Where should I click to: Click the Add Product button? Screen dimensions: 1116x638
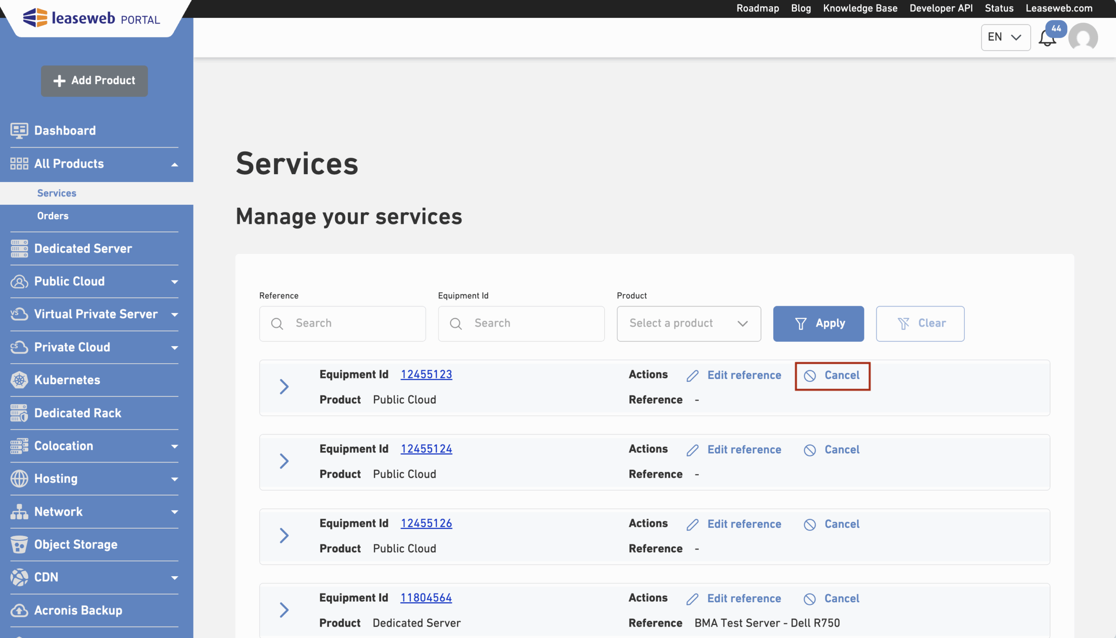tap(94, 81)
